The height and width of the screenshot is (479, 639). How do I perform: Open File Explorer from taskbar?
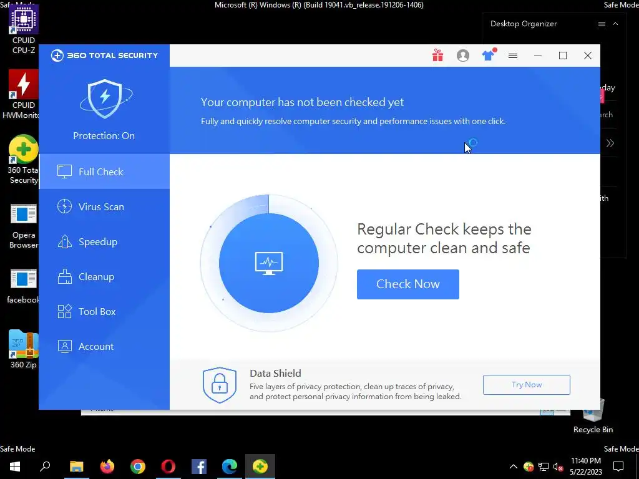[76, 467]
